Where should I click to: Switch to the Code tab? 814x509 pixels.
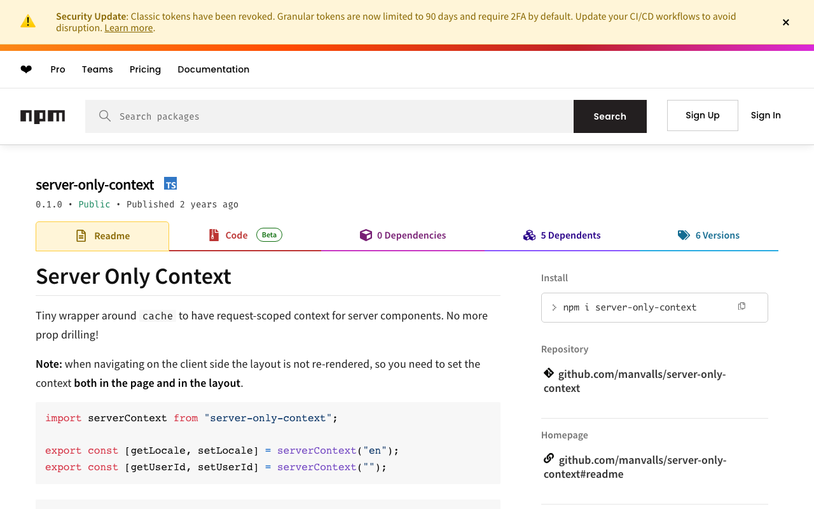pos(236,235)
